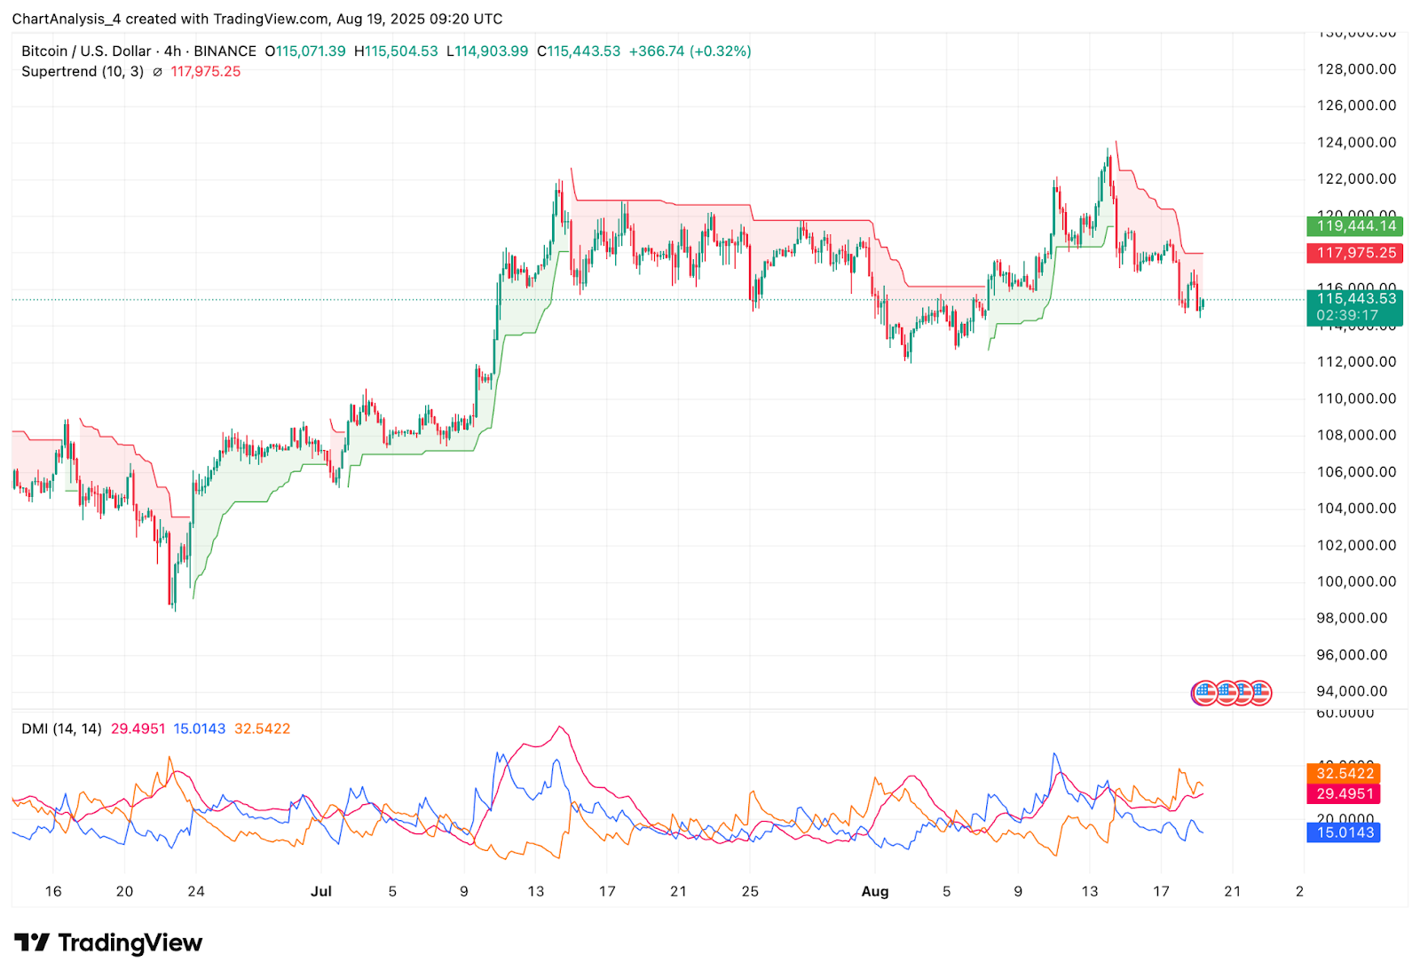Click the red "117,975.25" price axis tag

point(1355,253)
